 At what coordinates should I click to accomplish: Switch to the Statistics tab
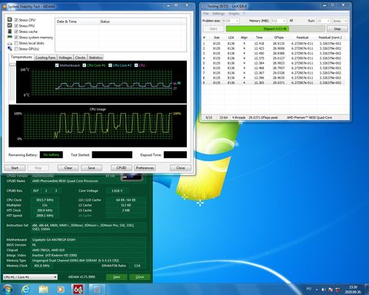(x=95, y=58)
